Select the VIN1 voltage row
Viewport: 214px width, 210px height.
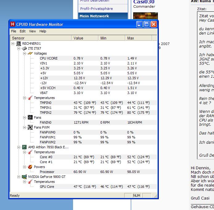tap(98, 63)
